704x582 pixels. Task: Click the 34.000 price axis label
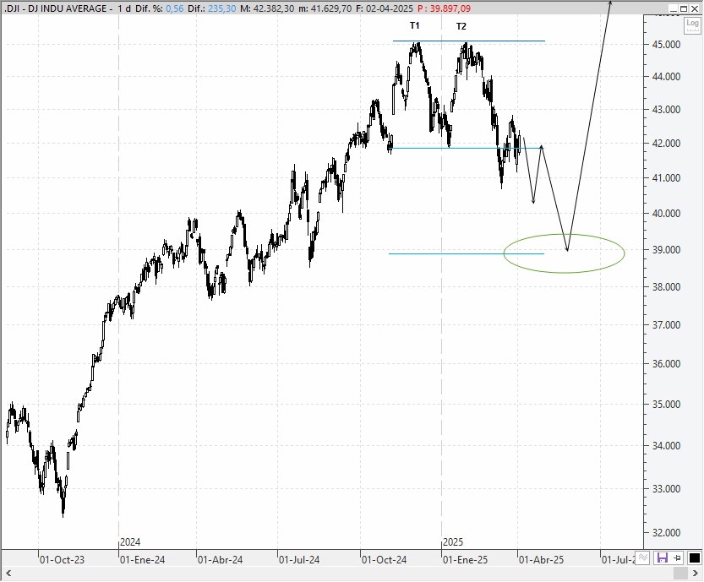tap(666, 446)
